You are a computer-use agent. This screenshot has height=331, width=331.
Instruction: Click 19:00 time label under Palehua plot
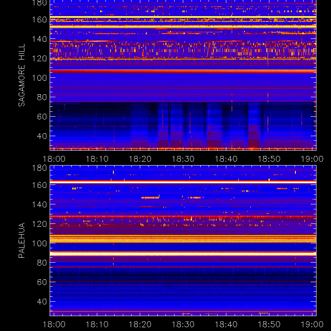[312, 324]
